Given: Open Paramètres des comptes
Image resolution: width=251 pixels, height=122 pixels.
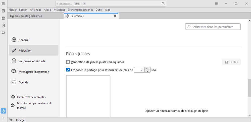Looking at the screenshot, I should [x=31, y=97].
